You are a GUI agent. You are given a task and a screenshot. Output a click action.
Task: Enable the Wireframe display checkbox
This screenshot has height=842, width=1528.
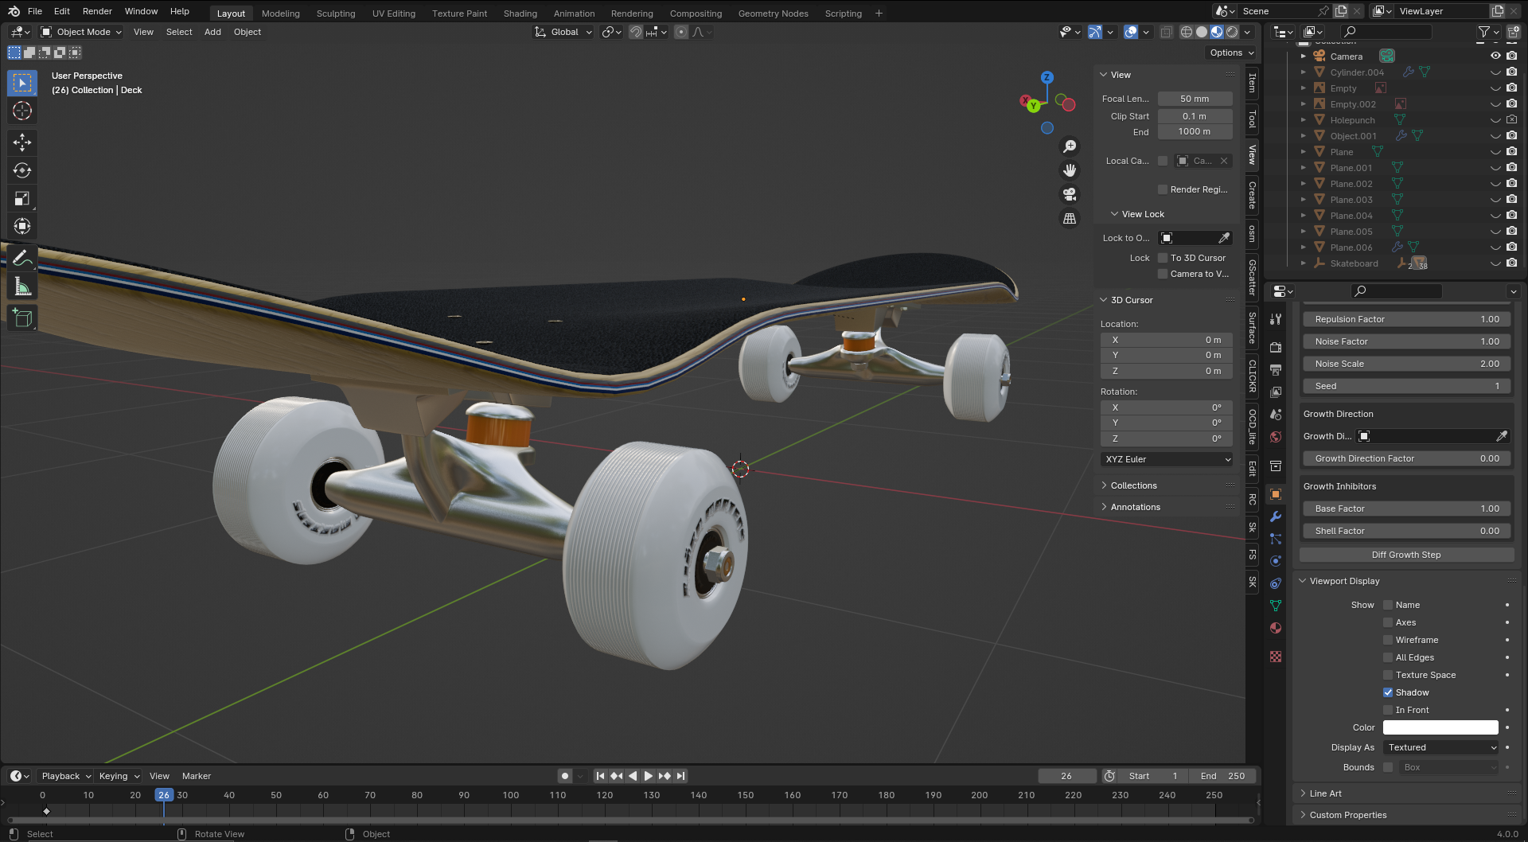1388,640
